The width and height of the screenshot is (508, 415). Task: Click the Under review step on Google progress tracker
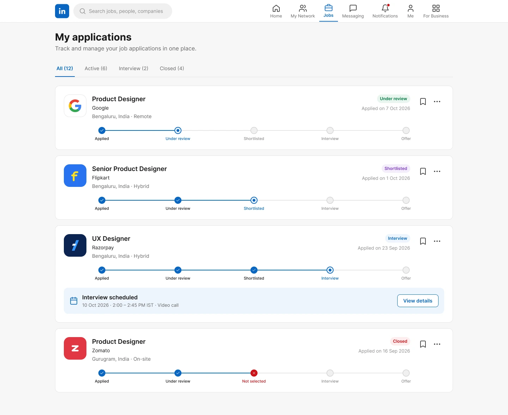178,130
